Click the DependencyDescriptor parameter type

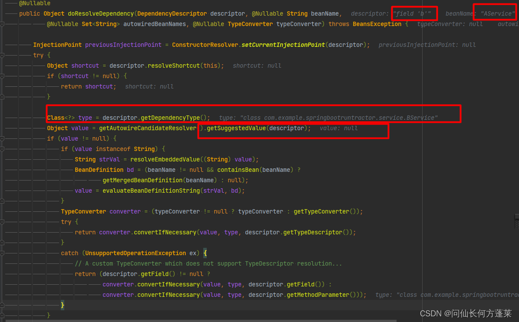(172, 13)
